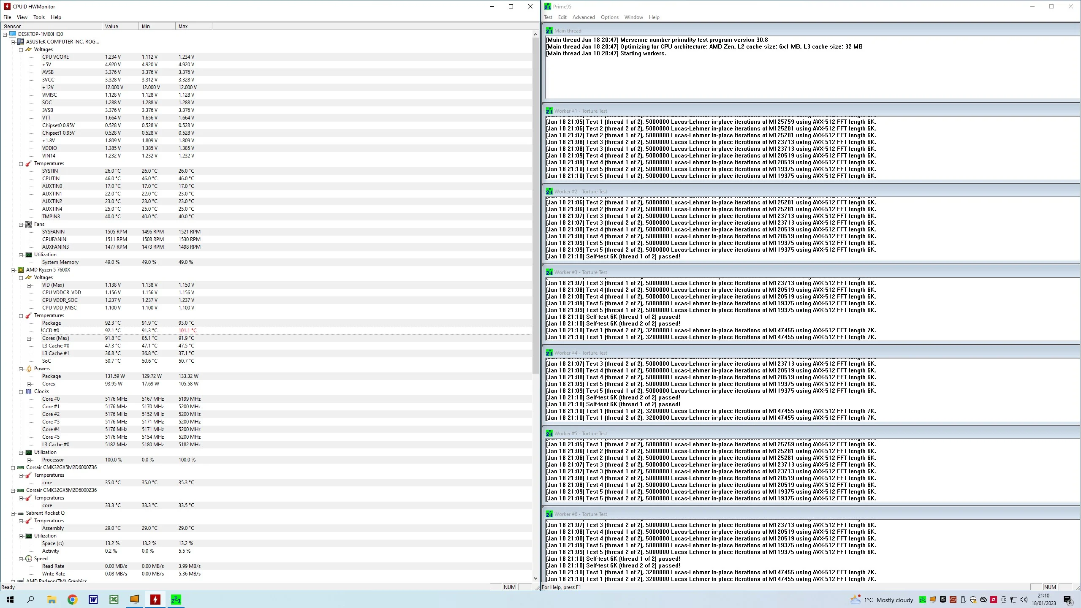The width and height of the screenshot is (1081, 608).
Task: Open the Windows search magnifier
Action: (31, 600)
